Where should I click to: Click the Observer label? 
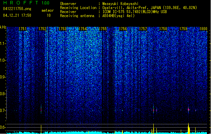pos(68,4)
